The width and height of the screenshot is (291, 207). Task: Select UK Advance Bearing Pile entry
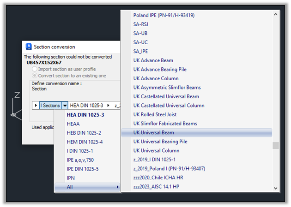point(196,70)
